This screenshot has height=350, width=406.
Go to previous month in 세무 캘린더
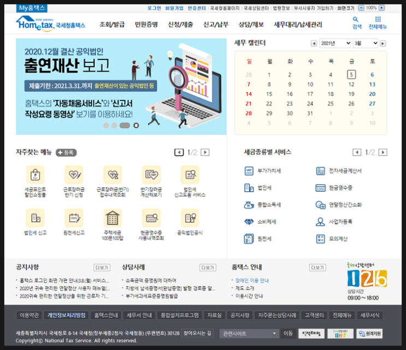point(314,44)
